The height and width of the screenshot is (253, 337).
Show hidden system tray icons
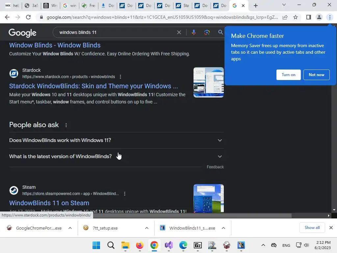(x=263, y=245)
